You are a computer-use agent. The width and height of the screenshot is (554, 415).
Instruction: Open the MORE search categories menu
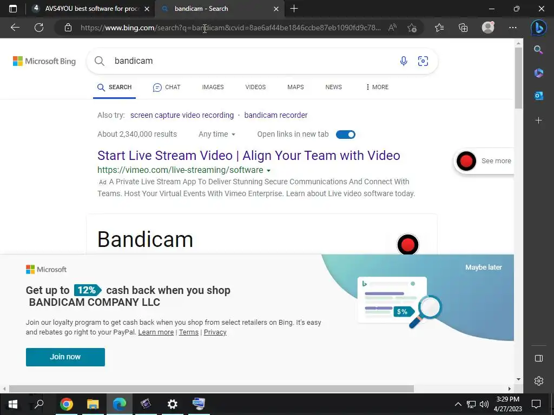point(377,87)
